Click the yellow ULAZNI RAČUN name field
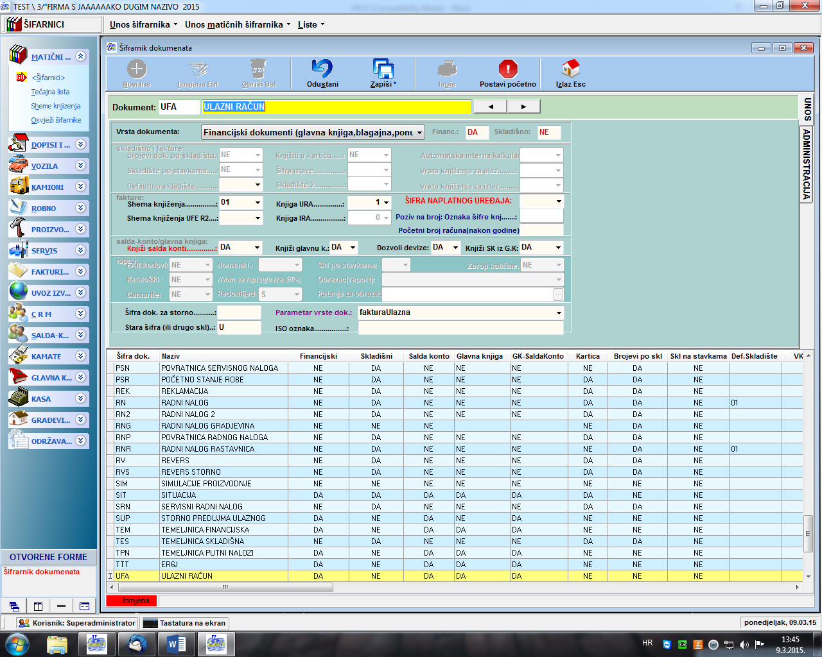 pos(337,107)
